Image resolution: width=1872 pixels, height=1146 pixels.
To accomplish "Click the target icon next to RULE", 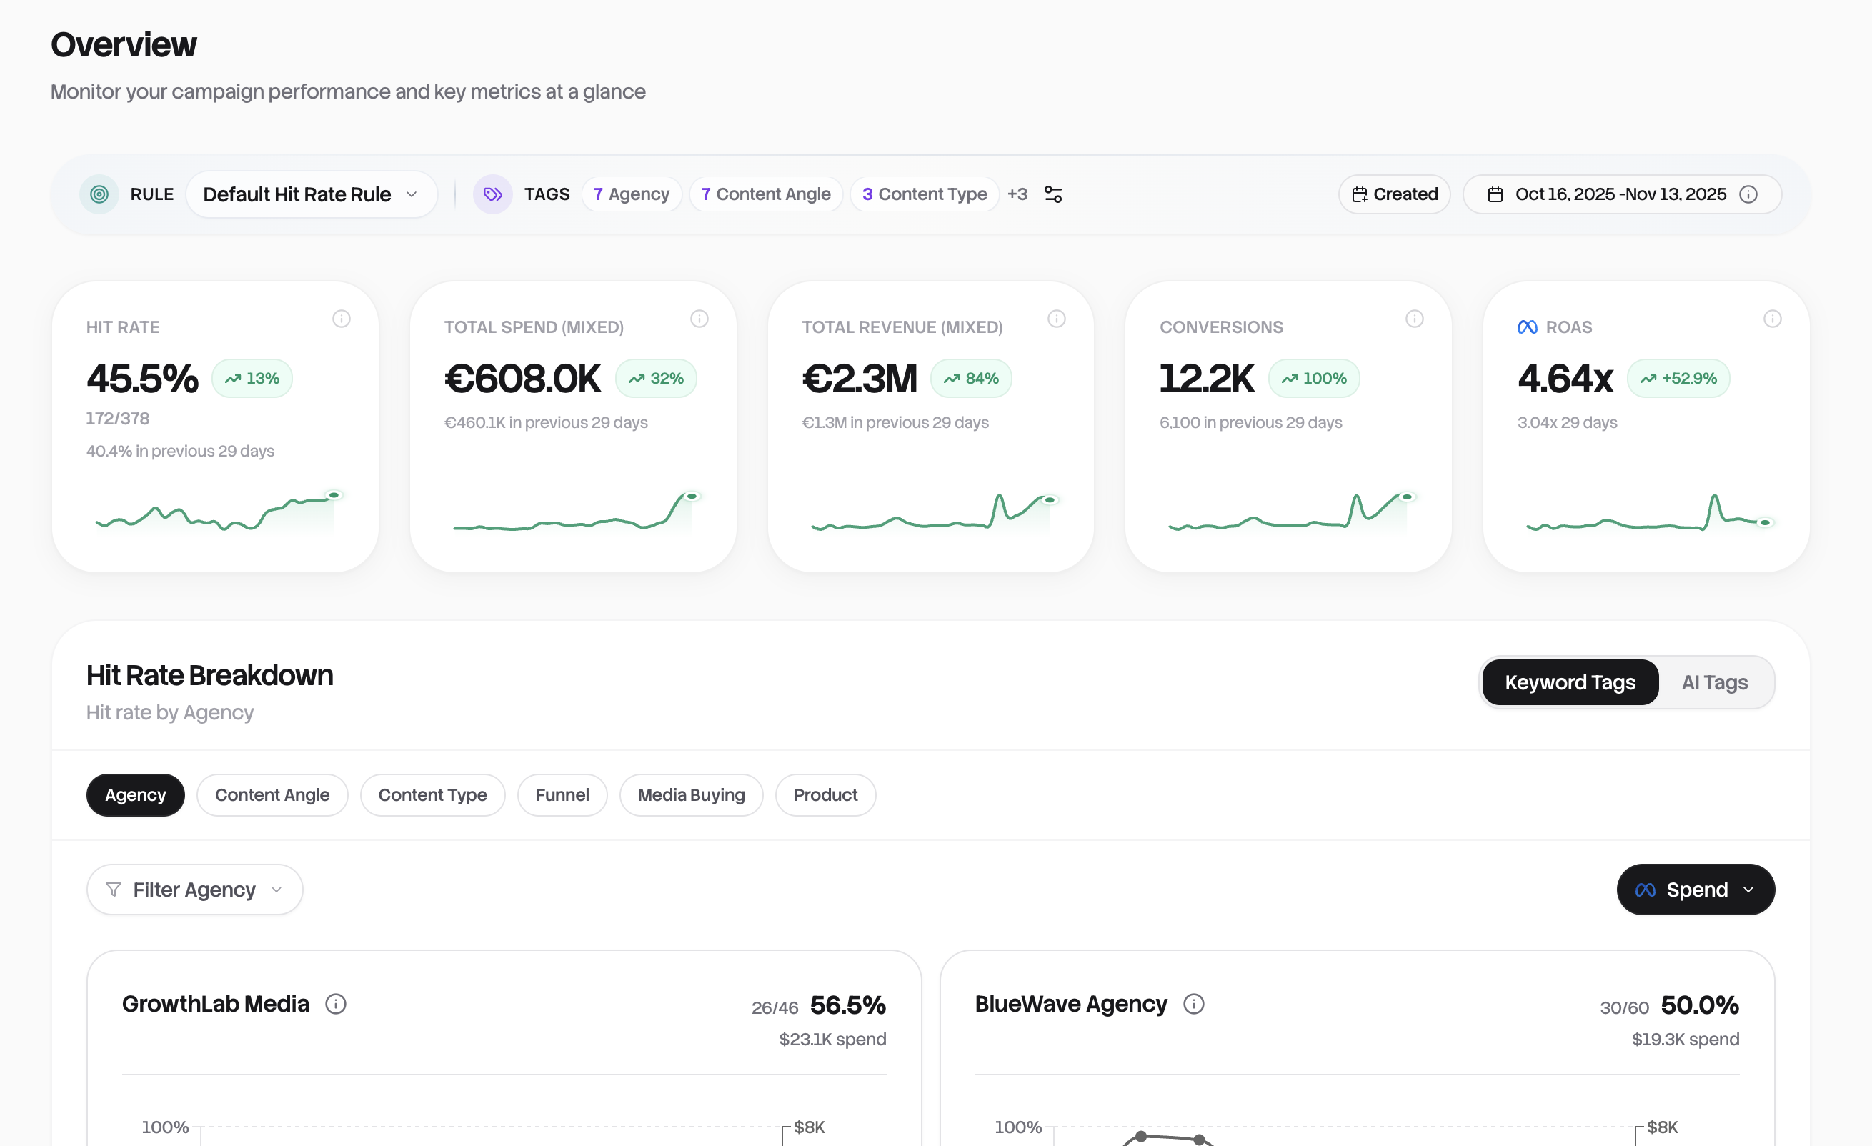I will click(x=99, y=194).
